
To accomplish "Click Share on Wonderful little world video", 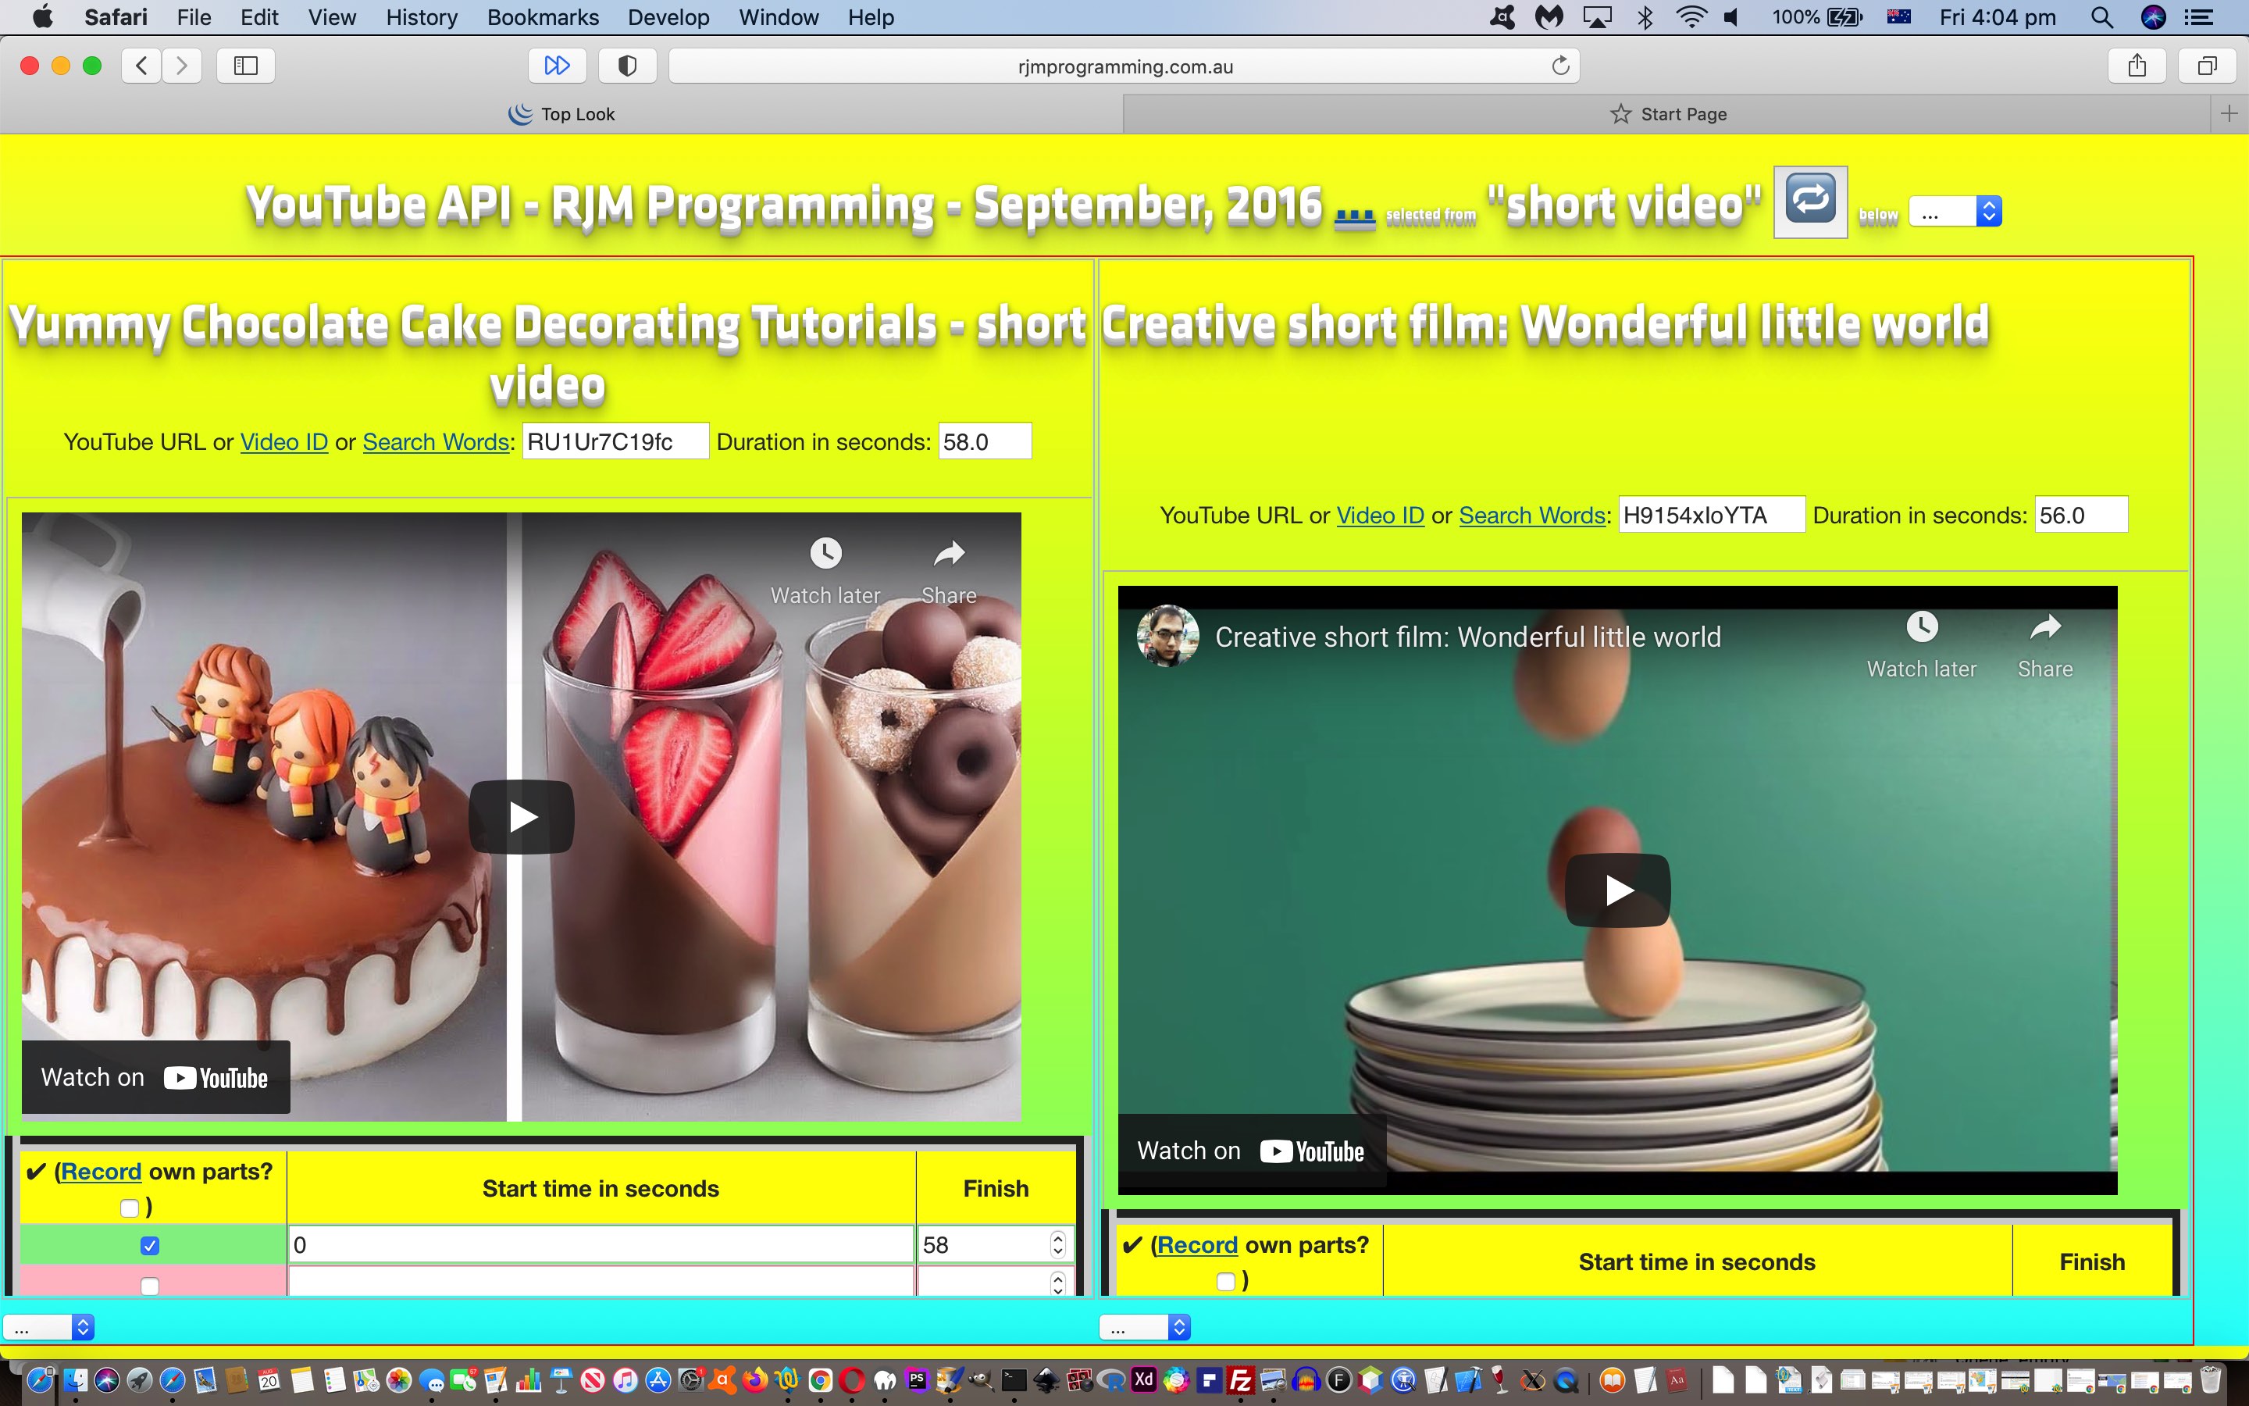I will click(2045, 644).
